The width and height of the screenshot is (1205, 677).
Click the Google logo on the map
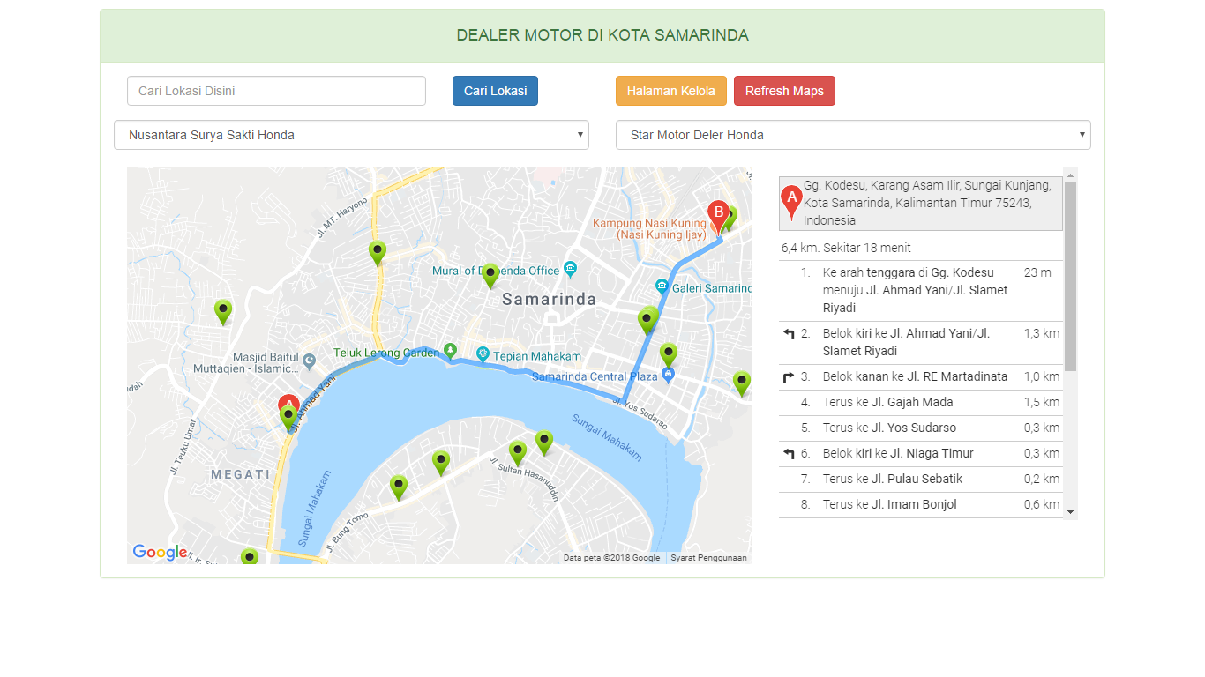160,553
